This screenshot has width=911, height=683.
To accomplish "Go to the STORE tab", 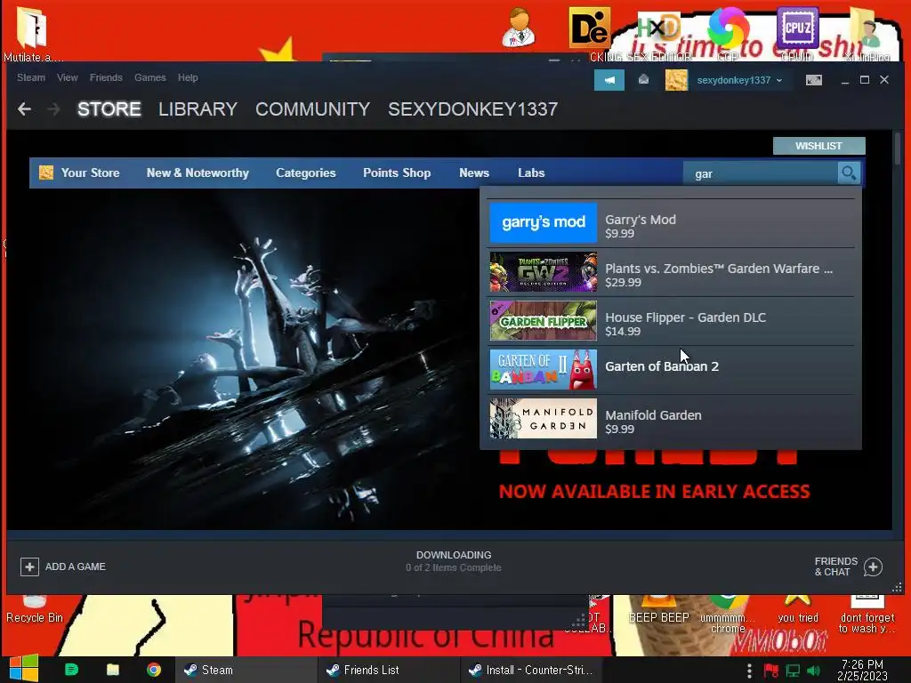I will click(109, 109).
